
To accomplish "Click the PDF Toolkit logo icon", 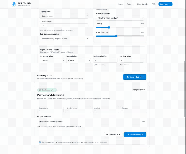I will tap(14, 4).
